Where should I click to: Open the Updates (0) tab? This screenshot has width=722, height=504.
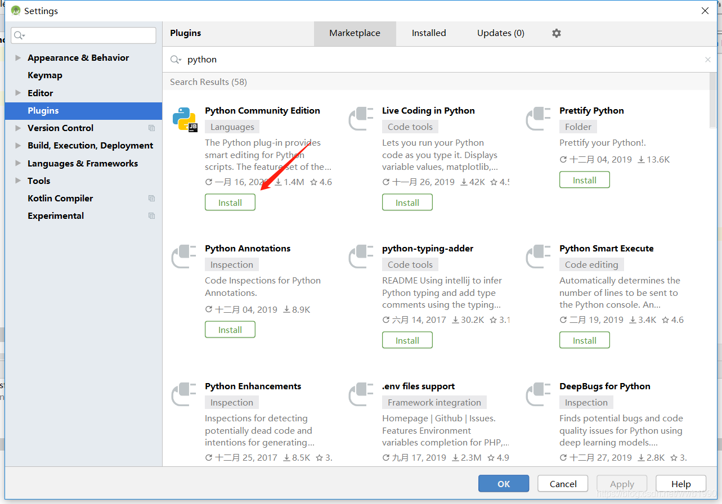pos(501,33)
